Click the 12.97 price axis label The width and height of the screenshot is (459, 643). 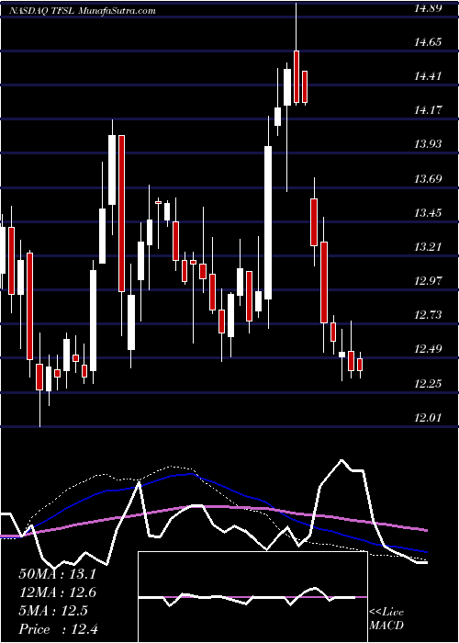(x=427, y=280)
